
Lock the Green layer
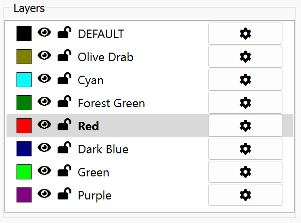[64, 170]
